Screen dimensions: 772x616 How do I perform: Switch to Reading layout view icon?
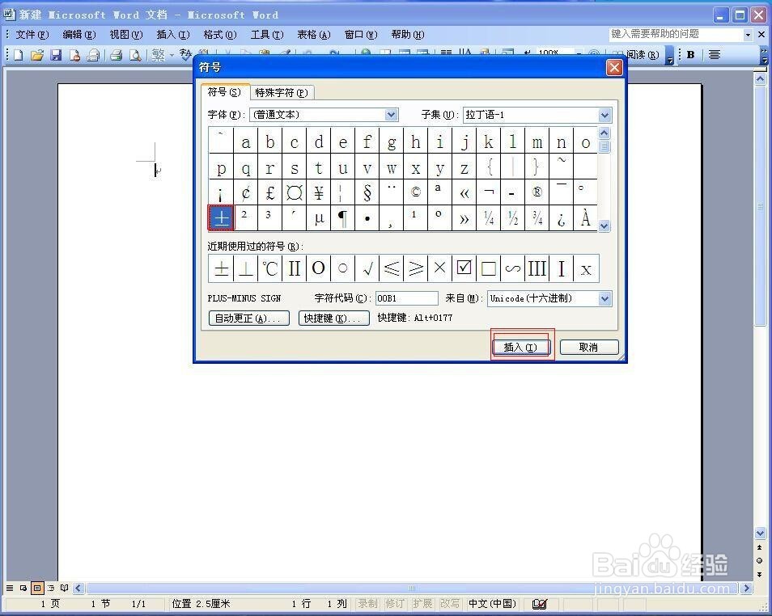65,588
